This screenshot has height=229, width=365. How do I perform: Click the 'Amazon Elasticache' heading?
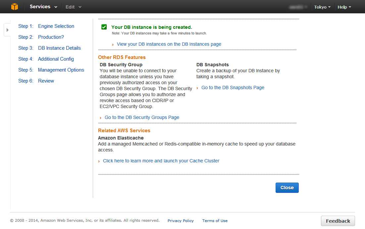(121, 138)
